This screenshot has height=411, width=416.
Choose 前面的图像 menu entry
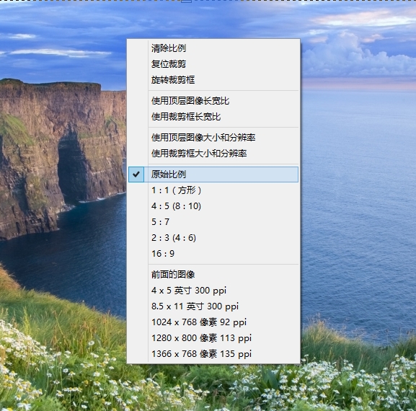[x=213, y=274]
